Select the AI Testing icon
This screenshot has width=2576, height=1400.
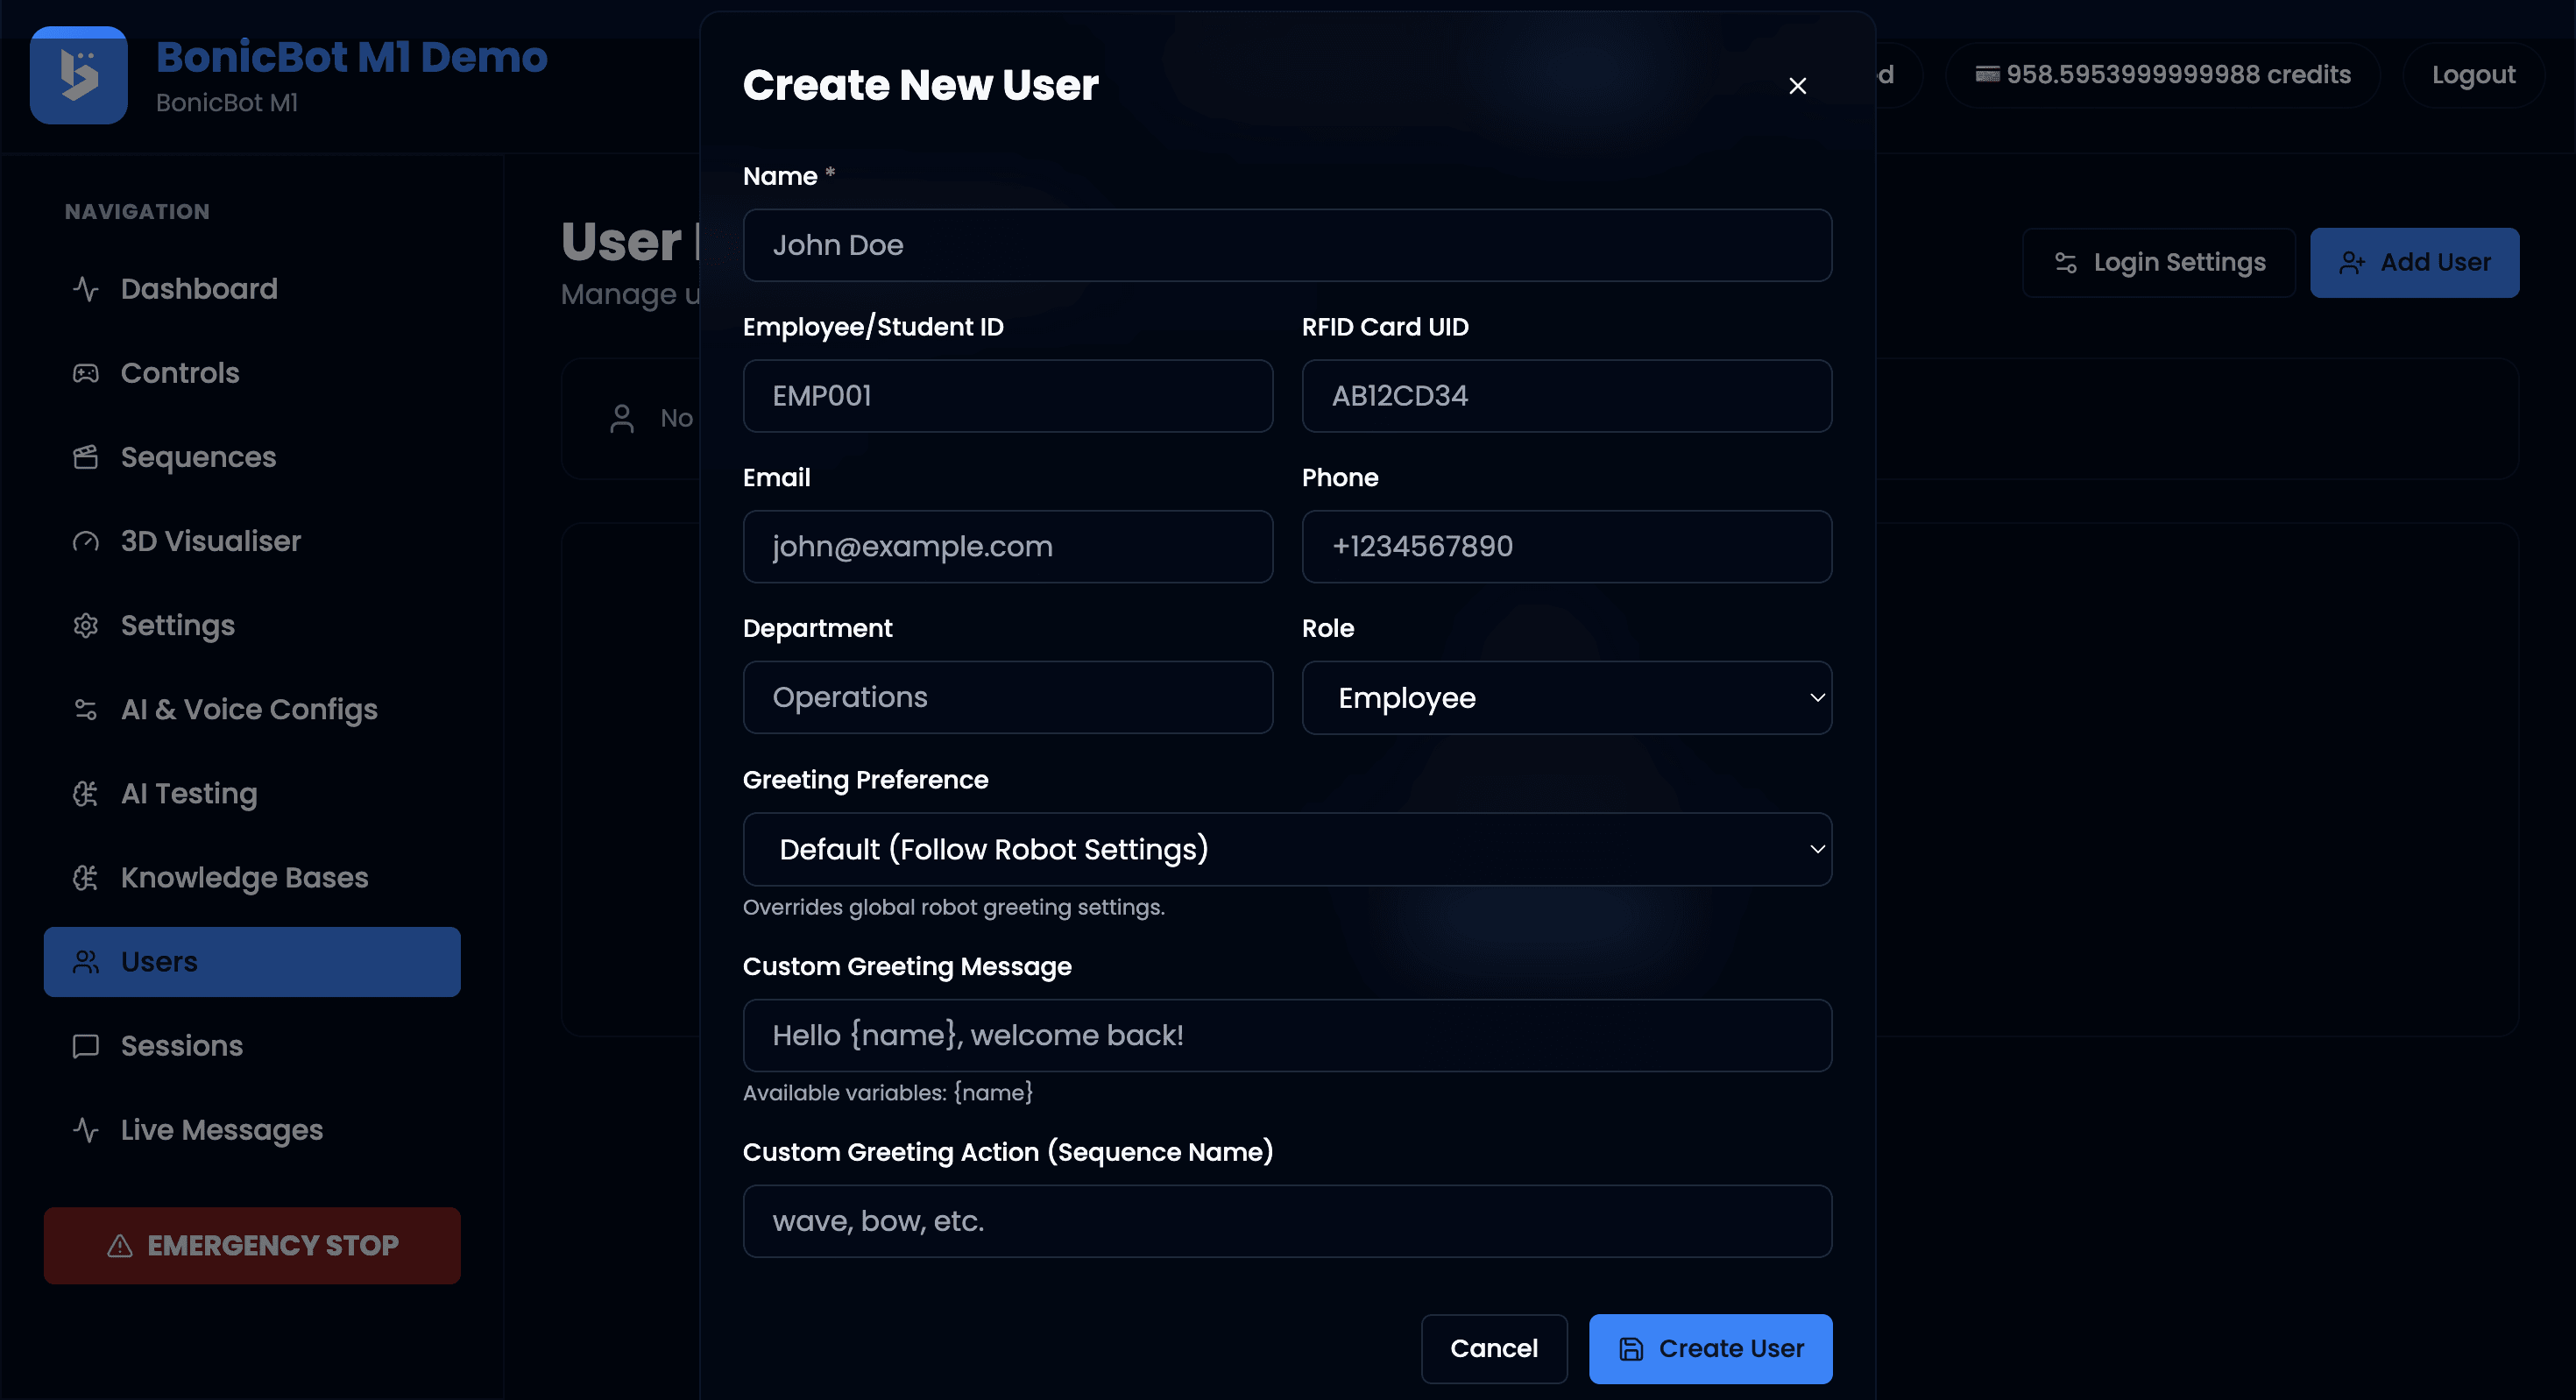(85, 793)
